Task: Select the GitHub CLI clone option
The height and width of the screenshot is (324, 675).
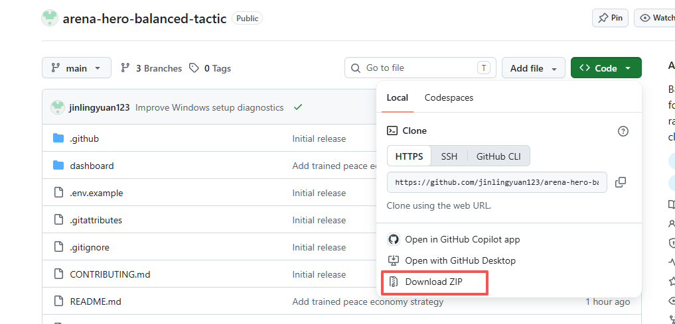Action: point(498,156)
